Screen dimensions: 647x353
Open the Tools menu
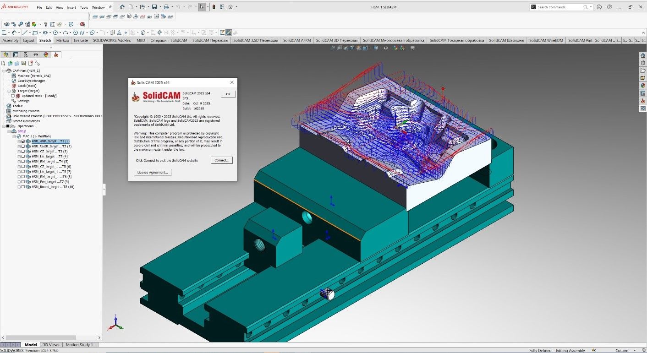pos(83,6)
